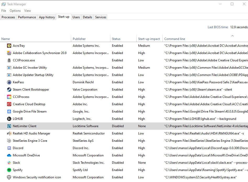Select the Slack row's Disabled status
Image resolution: width=248 pixels, height=182 pixels.
click(x=118, y=163)
